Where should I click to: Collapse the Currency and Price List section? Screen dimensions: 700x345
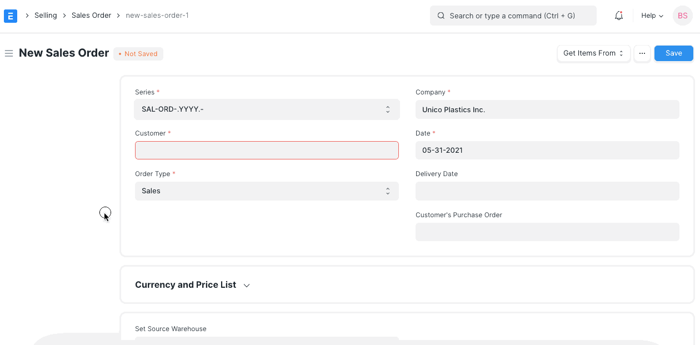[246, 285]
